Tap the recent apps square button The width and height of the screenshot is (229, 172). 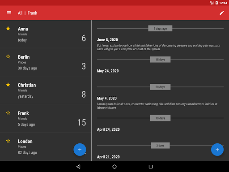(151, 167)
